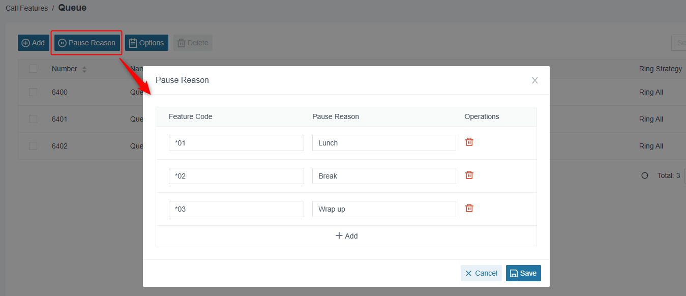Image resolution: width=686 pixels, height=296 pixels.
Task: Delete the Wrap up pause reason row
Action: click(x=469, y=209)
